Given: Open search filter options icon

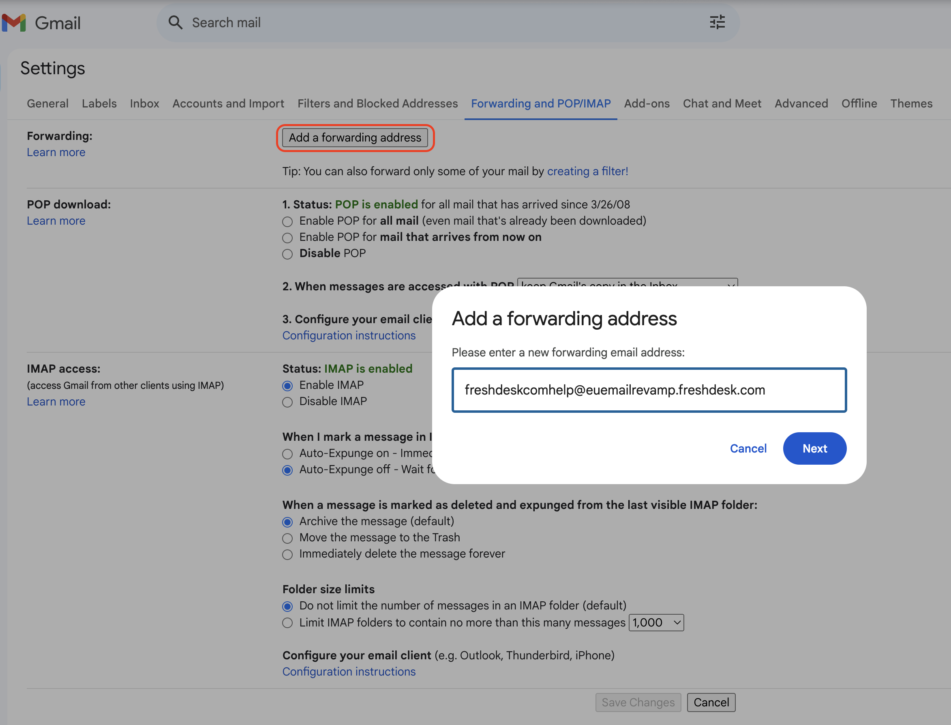Looking at the screenshot, I should point(717,22).
